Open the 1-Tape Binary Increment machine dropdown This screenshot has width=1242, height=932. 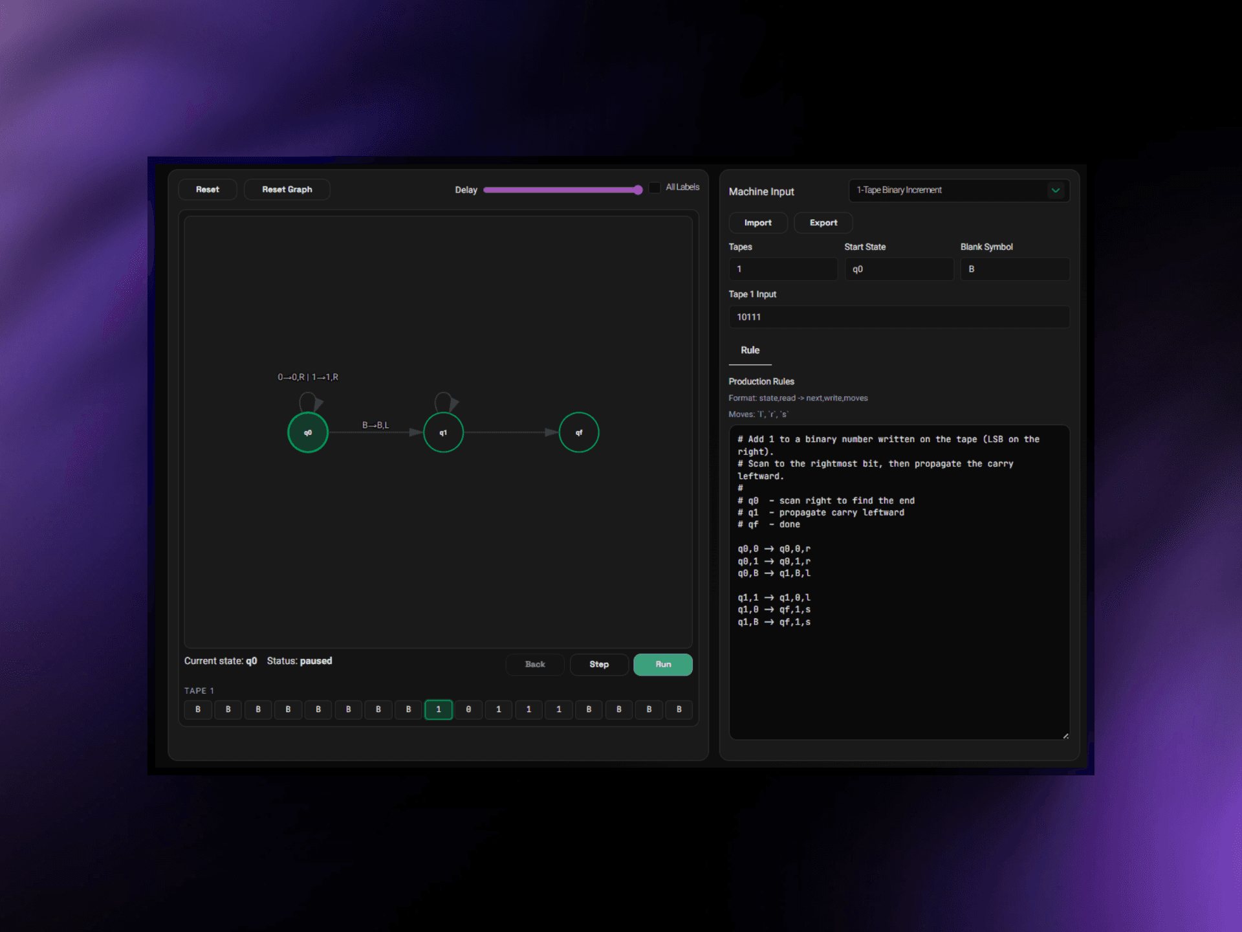pyautogui.click(x=958, y=190)
